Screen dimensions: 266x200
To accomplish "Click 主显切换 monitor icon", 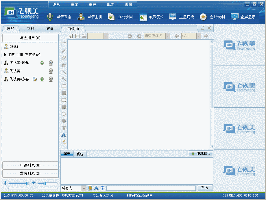I will pyautogui.click(x=173, y=17).
